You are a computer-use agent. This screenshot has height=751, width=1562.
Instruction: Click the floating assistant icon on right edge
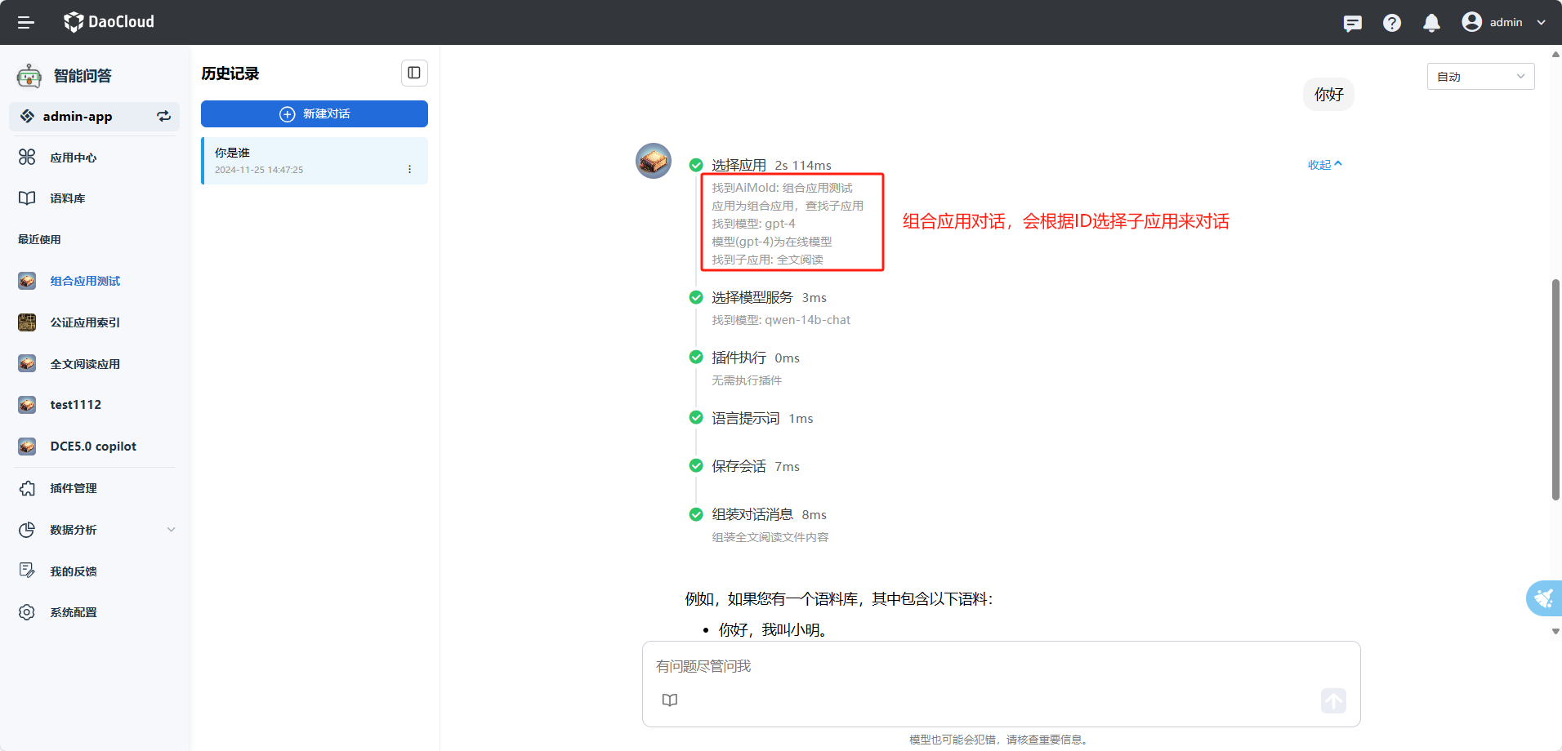pyautogui.click(x=1543, y=598)
